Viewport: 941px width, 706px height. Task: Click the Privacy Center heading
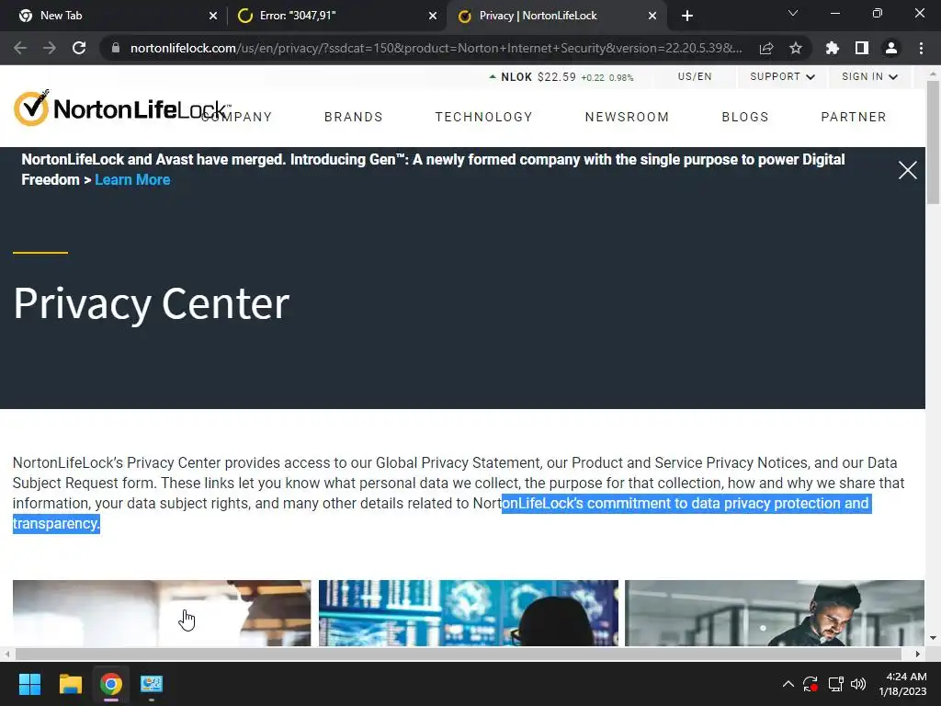pyautogui.click(x=152, y=303)
